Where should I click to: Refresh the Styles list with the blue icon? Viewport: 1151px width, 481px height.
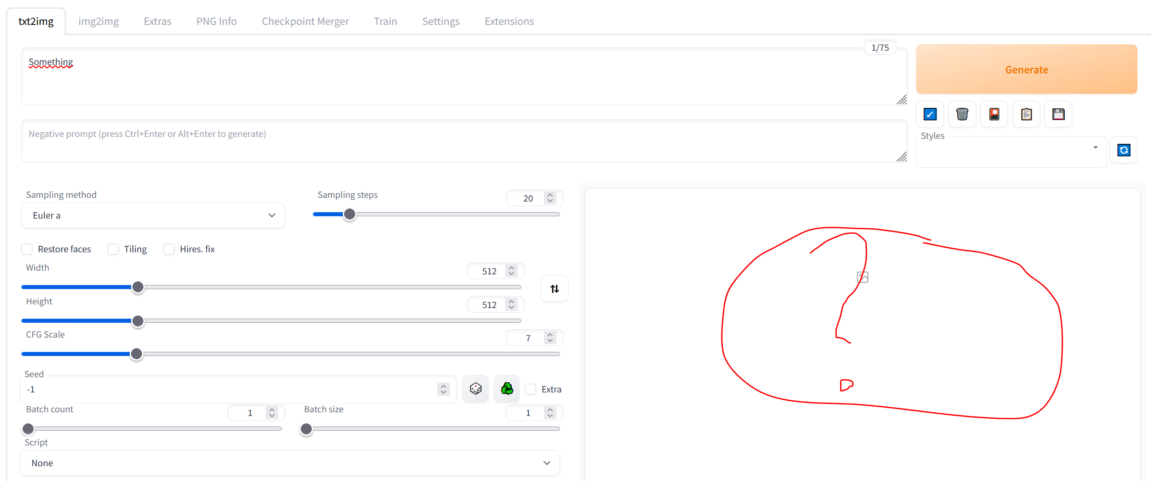pos(1124,150)
